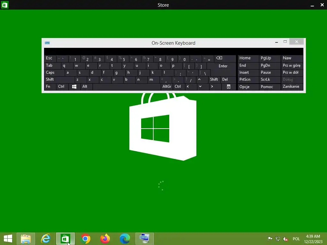327x245 pixels.
Task: Click the POL input language indicator
Action: [x=296, y=239]
